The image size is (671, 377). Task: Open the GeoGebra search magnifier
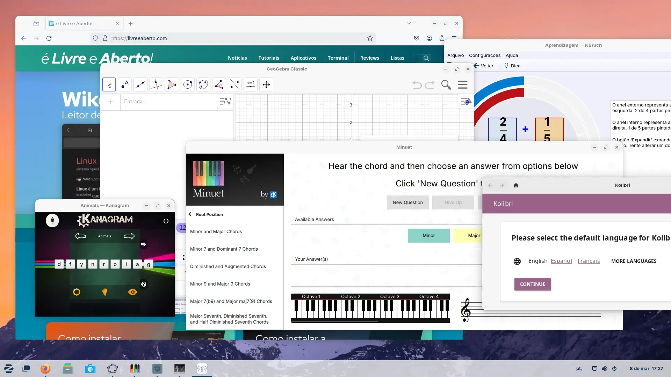446,84
